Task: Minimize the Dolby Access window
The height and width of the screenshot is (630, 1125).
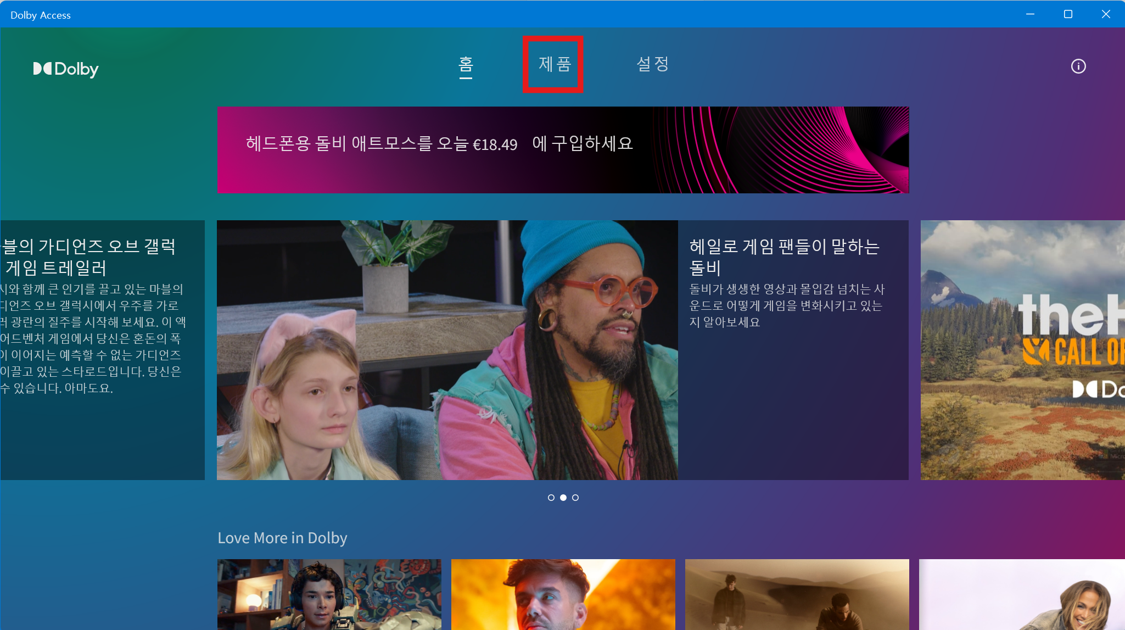Action: click(x=1030, y=14)
